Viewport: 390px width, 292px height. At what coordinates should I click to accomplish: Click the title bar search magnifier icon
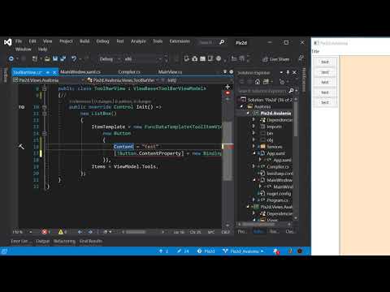222,42
